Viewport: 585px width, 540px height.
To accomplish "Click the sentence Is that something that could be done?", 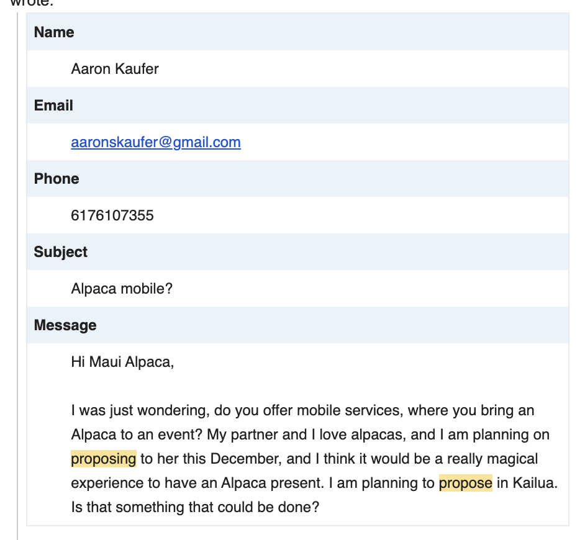I will (195, 507).
